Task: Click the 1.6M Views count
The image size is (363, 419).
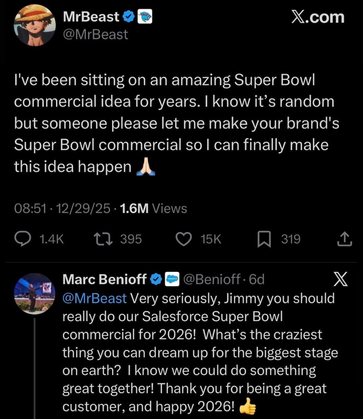Action: (154, 208)
